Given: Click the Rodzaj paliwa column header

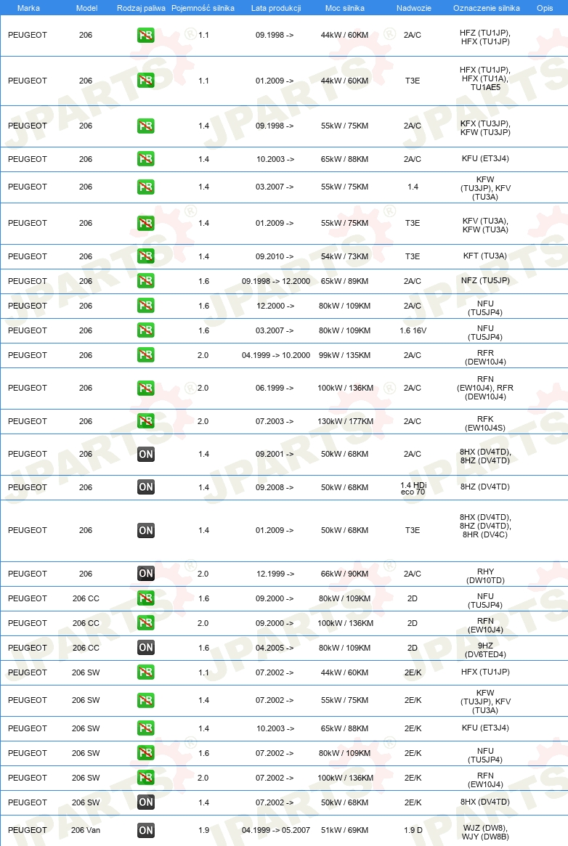Looking at the screenshot, I should (142, 8).
